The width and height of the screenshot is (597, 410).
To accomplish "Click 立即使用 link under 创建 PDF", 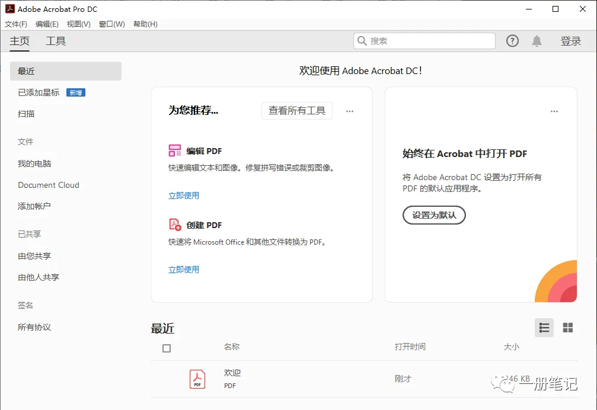I will pos(184,270).
